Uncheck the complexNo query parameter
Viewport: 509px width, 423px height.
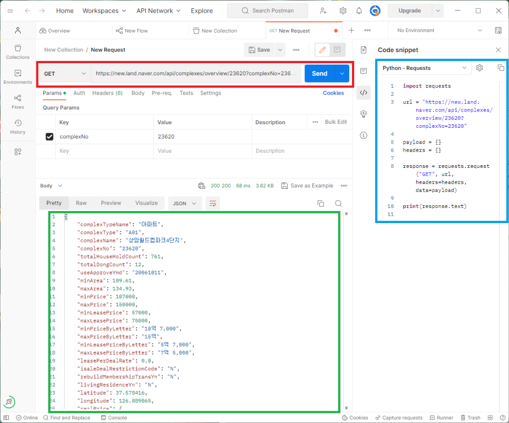click(x=50, y=136)
